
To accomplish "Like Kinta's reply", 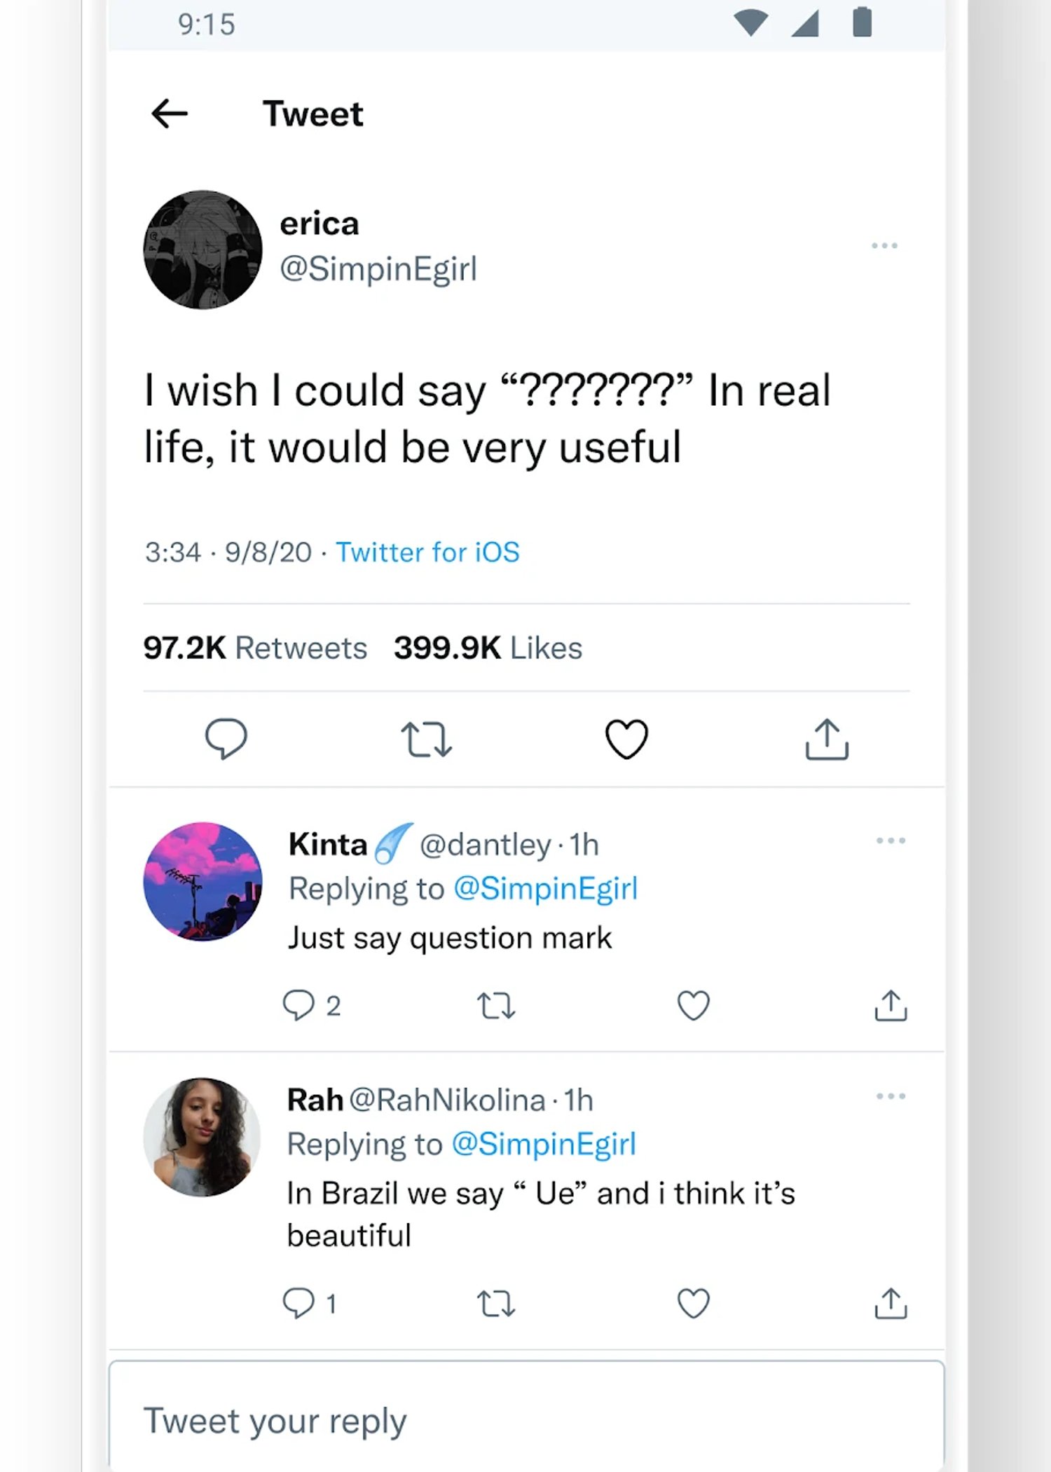I will [693, 1005].
